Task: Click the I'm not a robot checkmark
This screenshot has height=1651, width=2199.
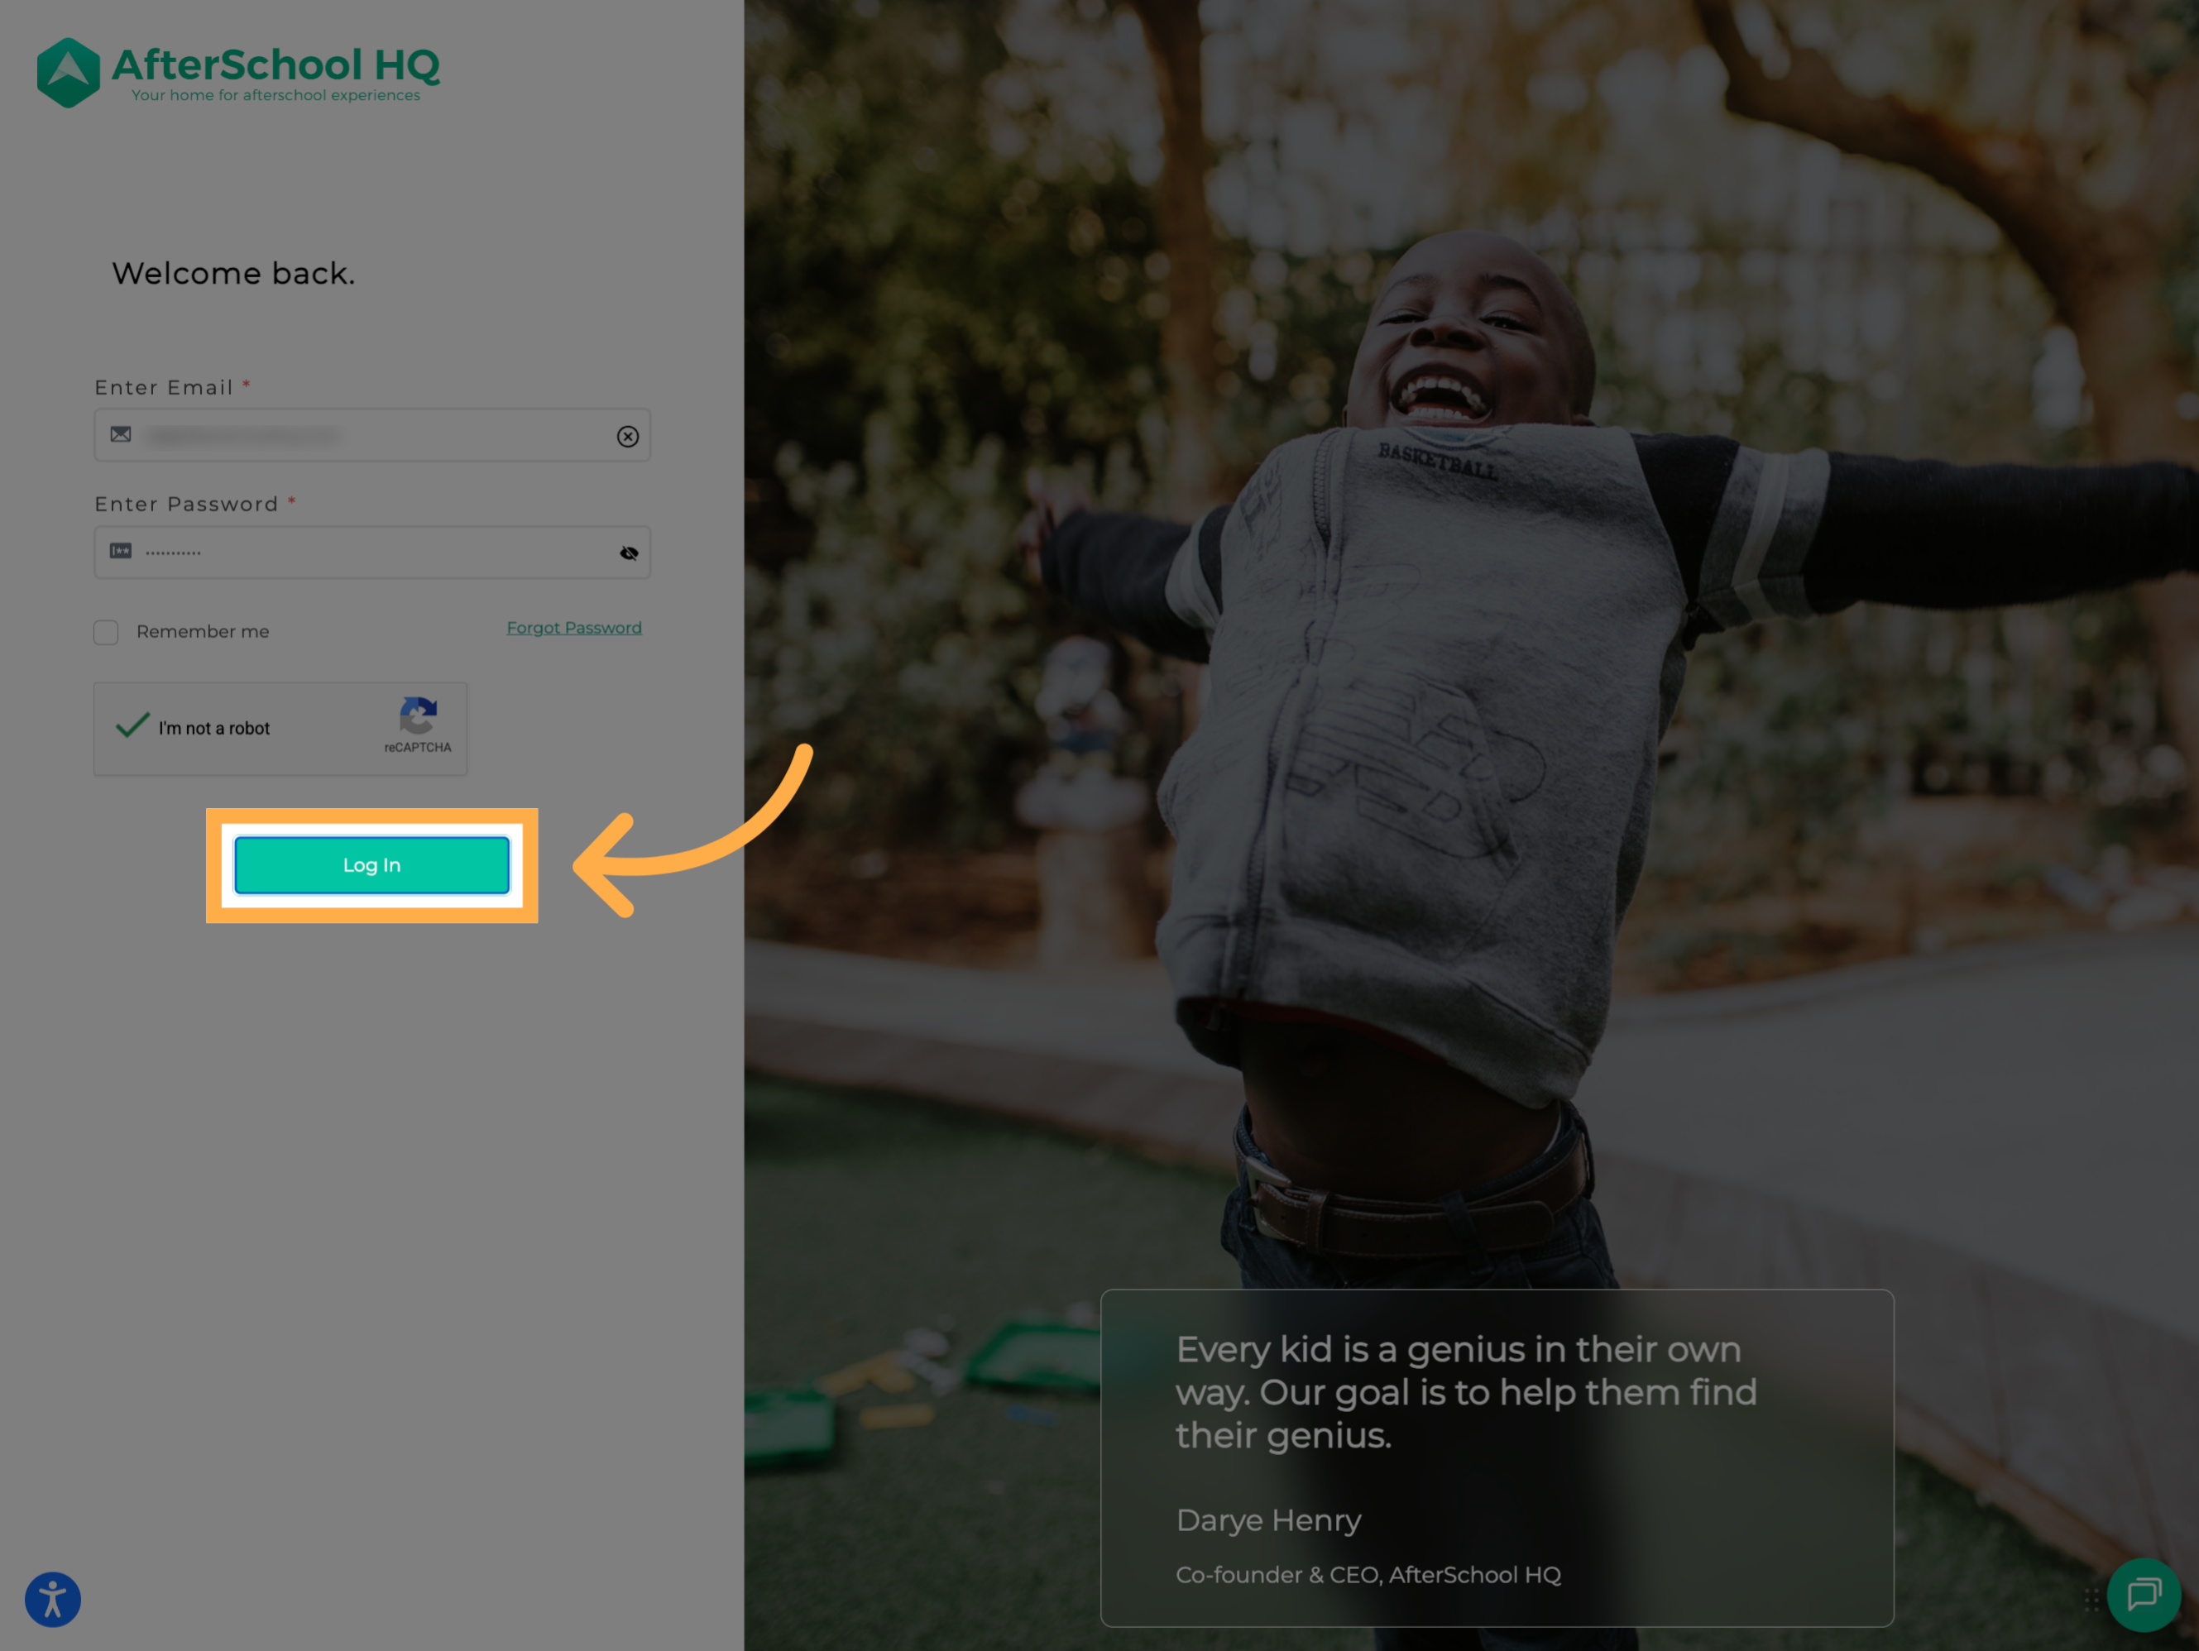Action: (x=132, y=725)
